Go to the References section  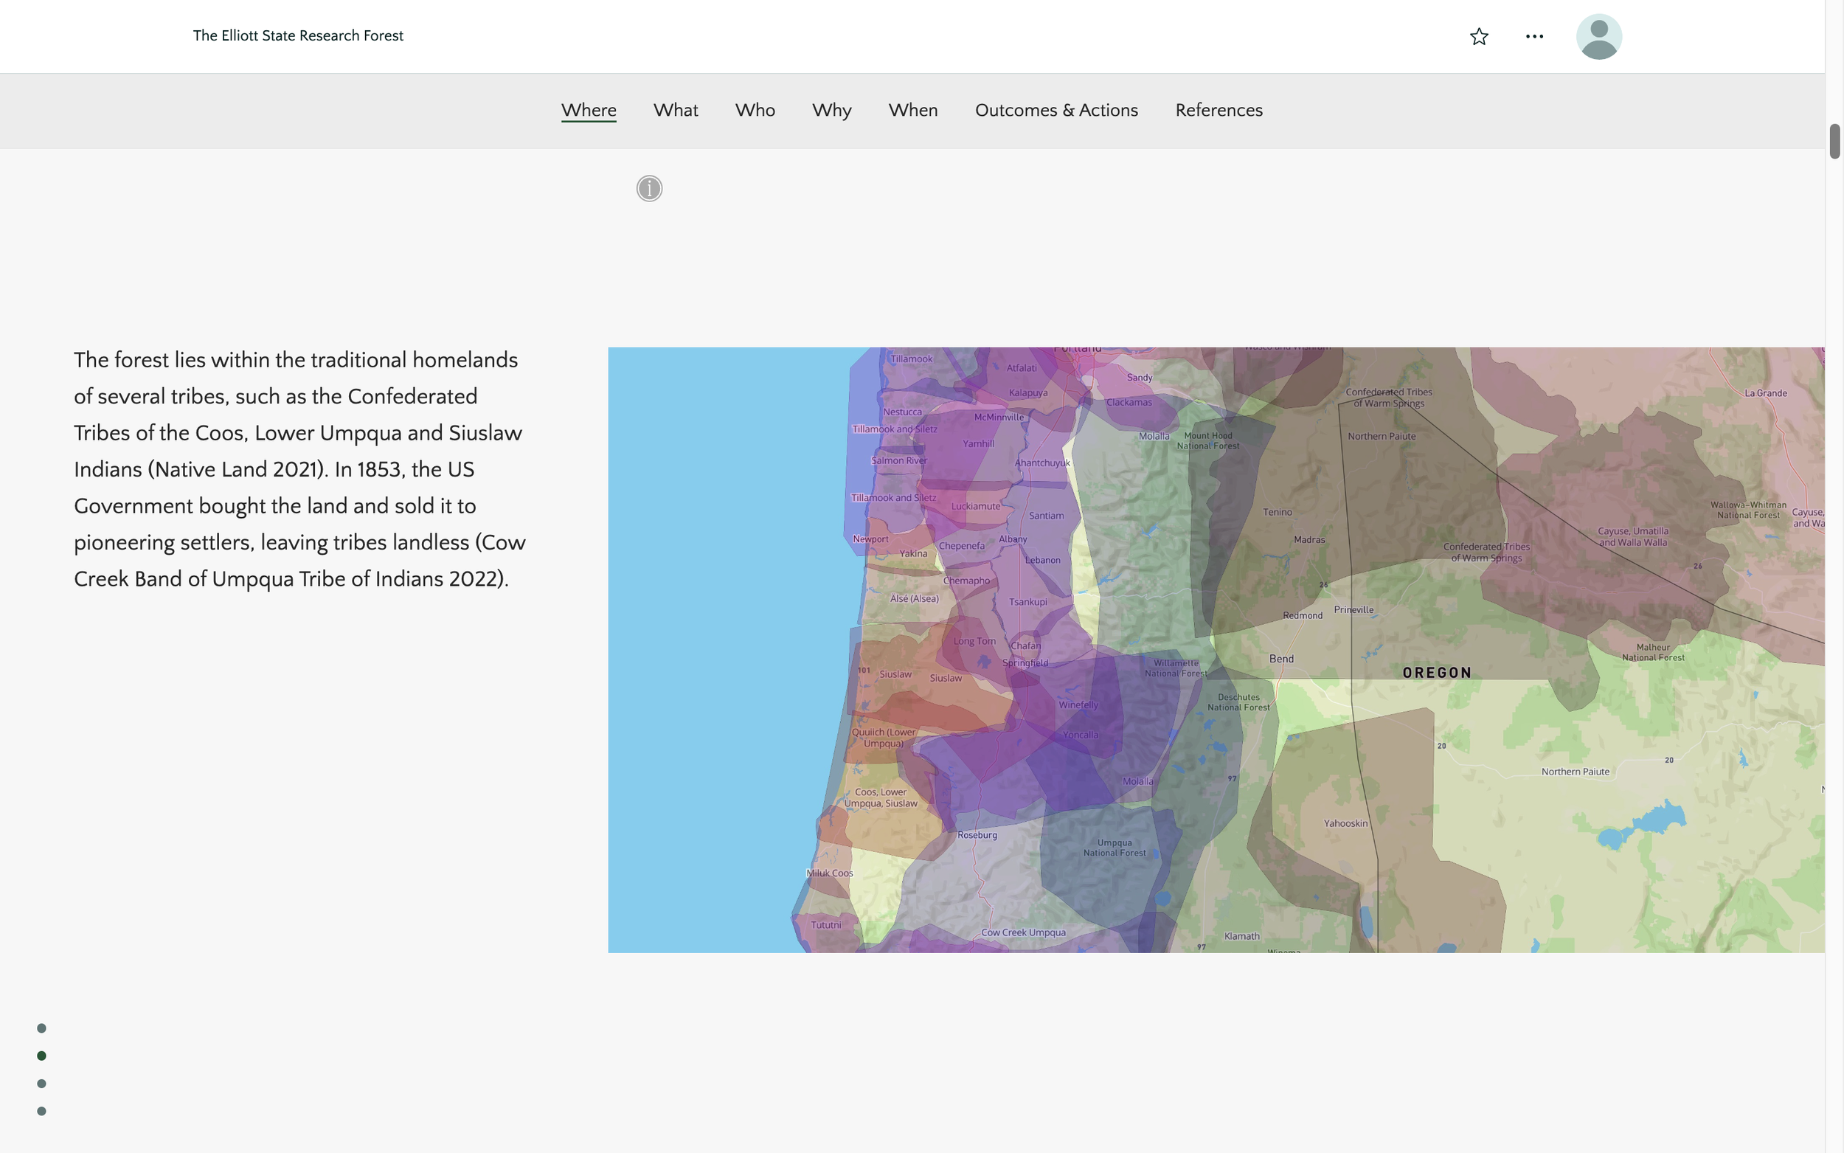[x=1219, y=110]
